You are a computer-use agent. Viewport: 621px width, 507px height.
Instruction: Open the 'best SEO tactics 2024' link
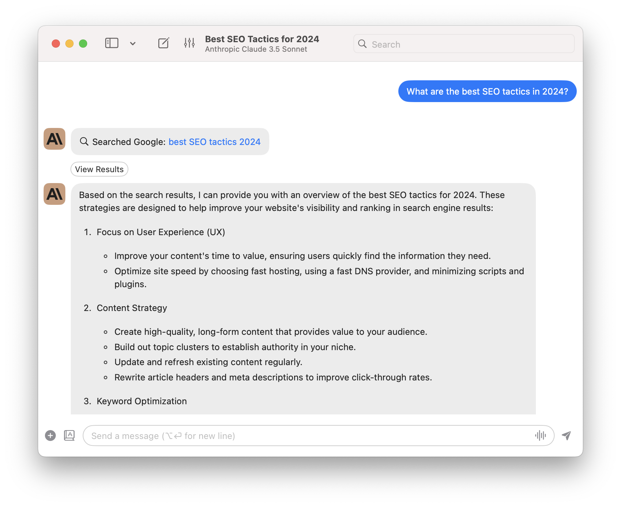[x=214, y=142]
